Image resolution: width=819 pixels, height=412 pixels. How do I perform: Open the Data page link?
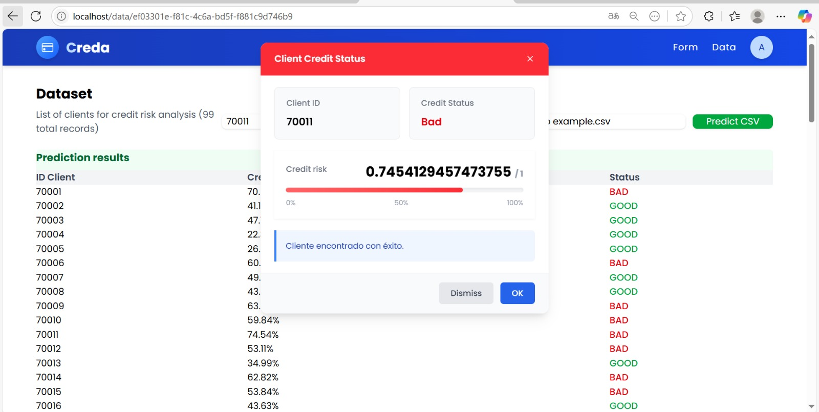pyautogui.click(x=724, y=48)
